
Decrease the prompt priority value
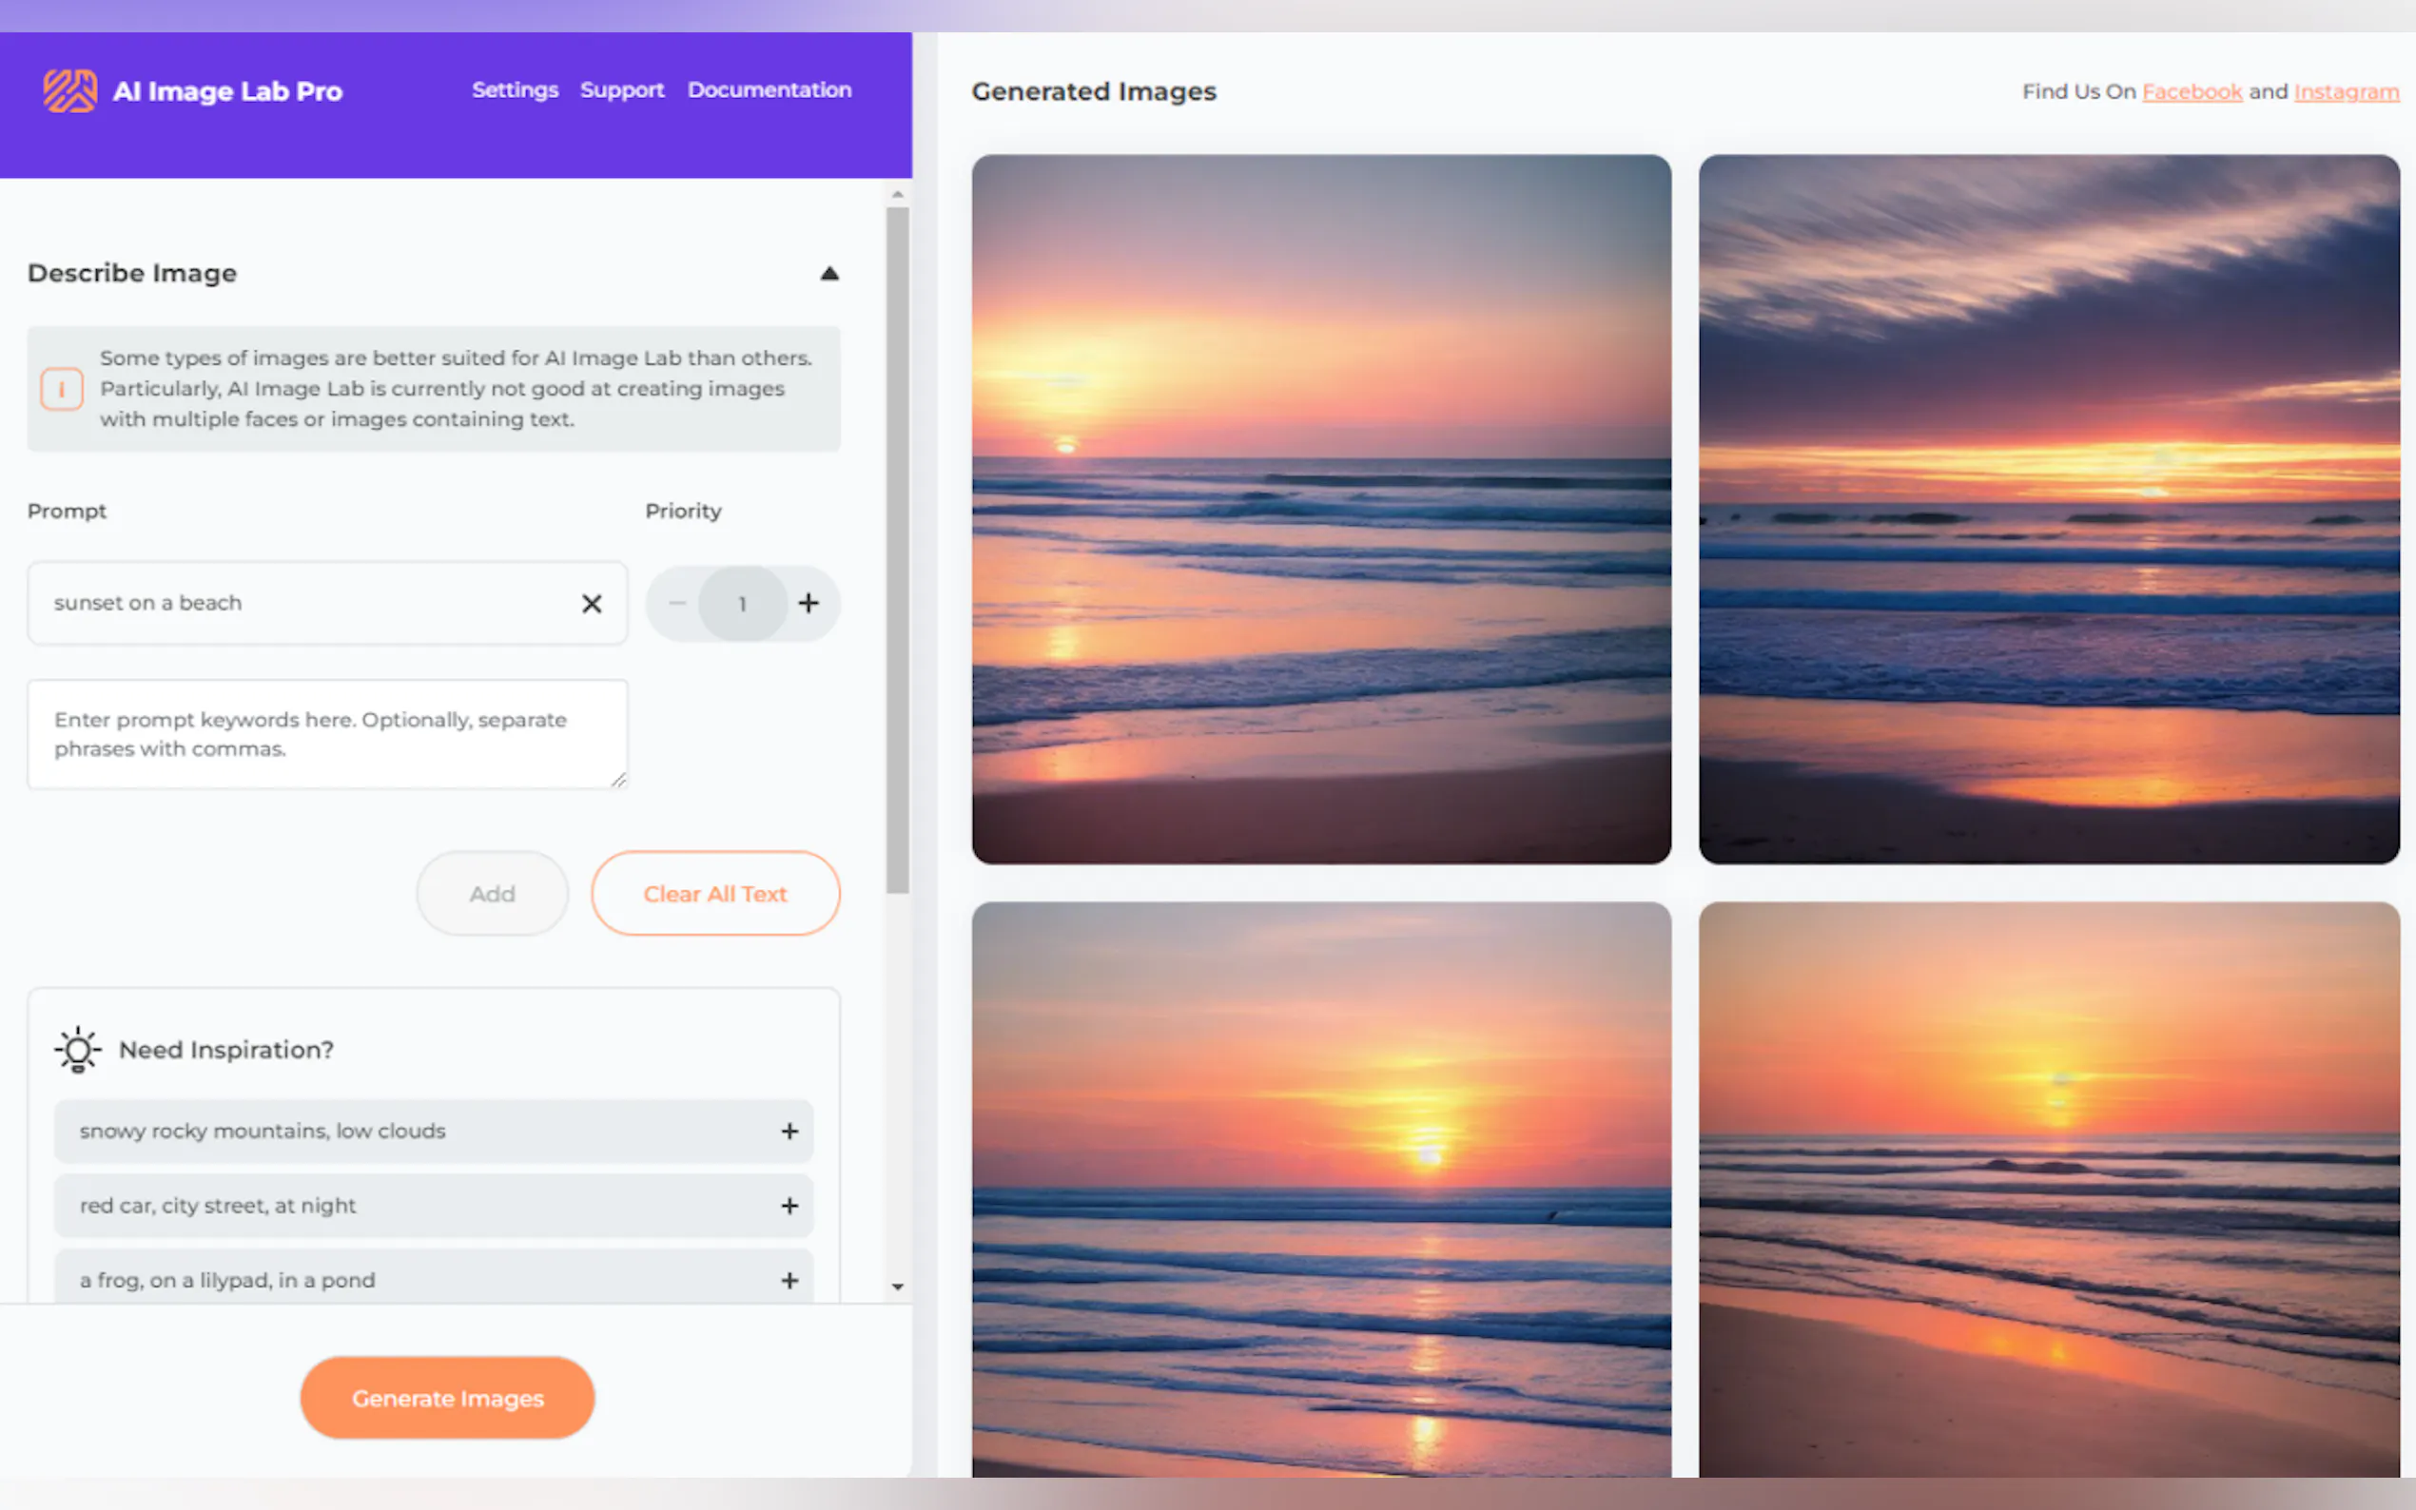pyautogui.click(x=677, y=603)
